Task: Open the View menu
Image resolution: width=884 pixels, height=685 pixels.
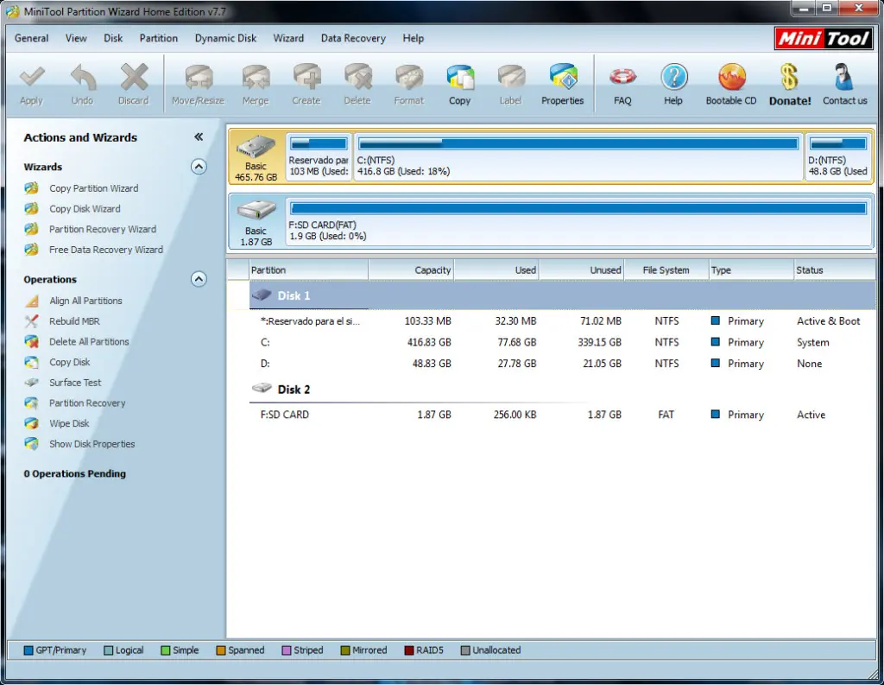Action: point(76,38)
